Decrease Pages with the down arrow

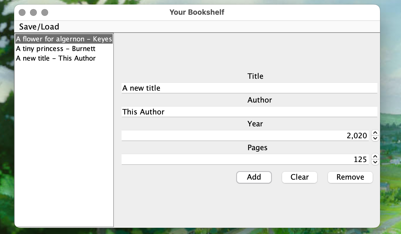coord(375,162)
